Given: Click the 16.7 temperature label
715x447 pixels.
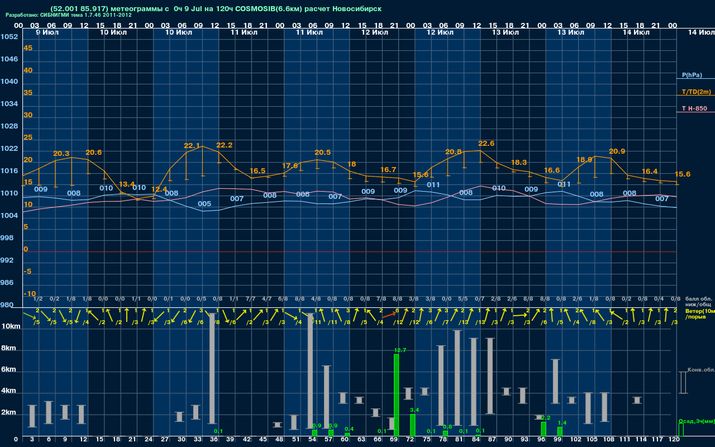Looking at the screenshot, I should [x=388, y=170].
